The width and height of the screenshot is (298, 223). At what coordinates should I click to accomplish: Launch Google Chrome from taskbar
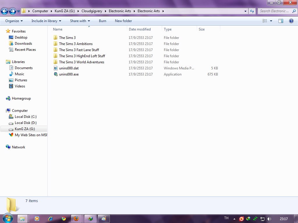(64, 219)
